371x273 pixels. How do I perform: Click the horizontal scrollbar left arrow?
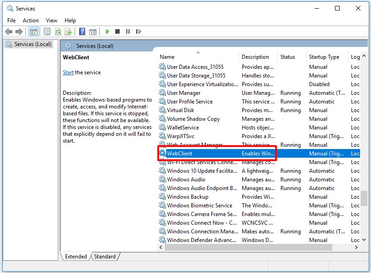coord(161,247)
